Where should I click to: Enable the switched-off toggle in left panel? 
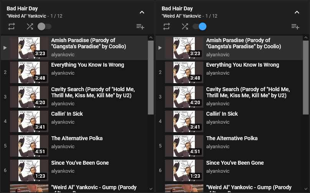click(45, 26)
